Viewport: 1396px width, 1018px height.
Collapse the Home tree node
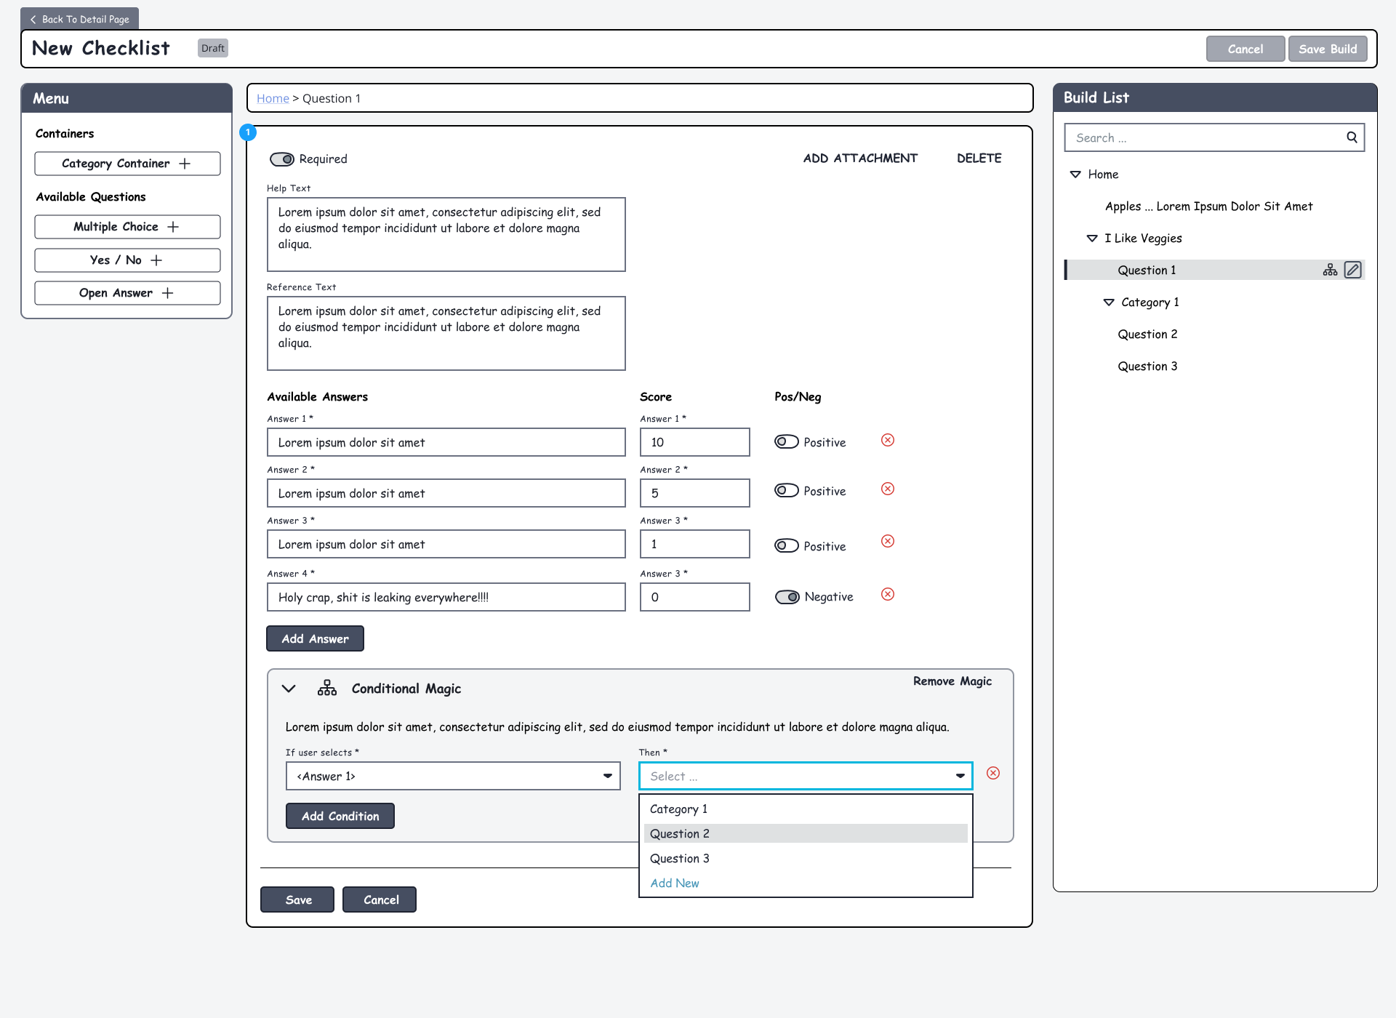[x=1075, y=175]
